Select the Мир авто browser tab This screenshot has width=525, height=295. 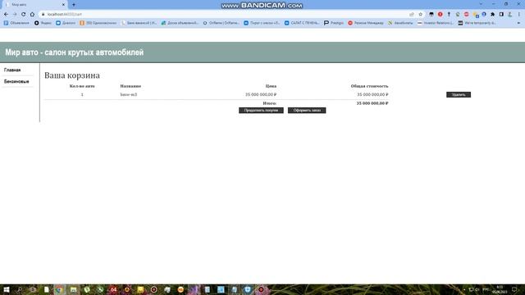pos(34,5)
